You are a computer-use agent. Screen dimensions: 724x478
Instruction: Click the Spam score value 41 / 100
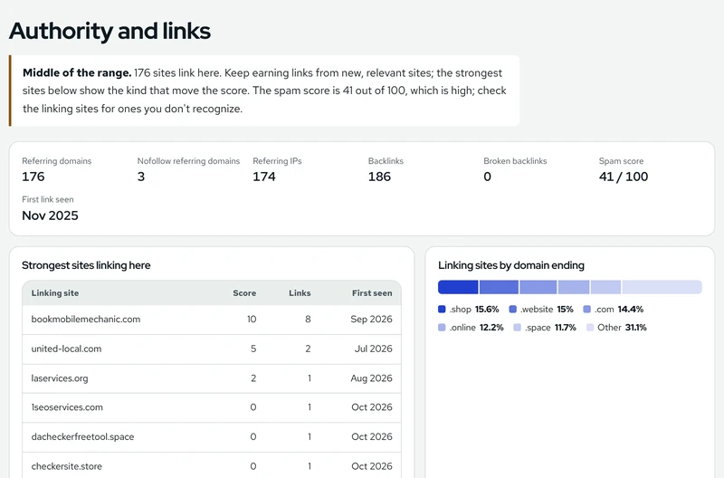(624, 177)
